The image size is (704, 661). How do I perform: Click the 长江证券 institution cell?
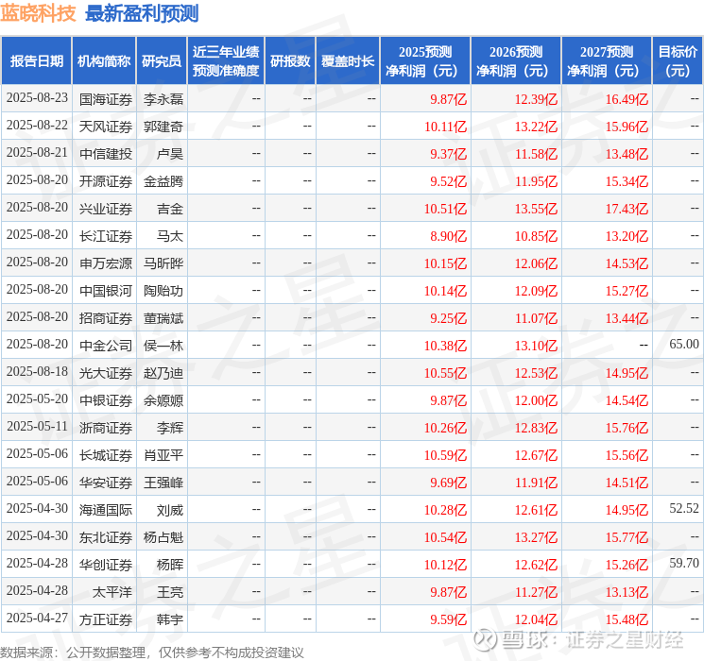106,236
